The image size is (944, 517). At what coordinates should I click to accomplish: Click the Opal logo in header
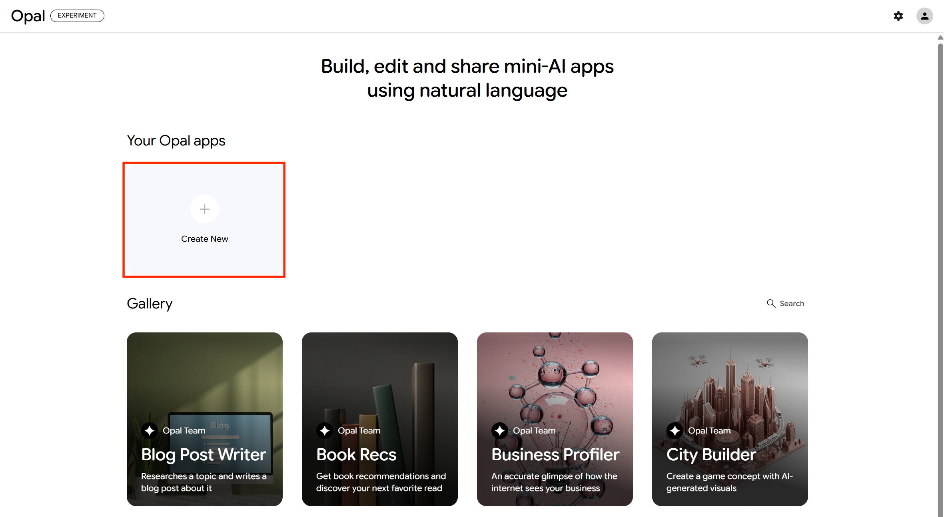point(28,16)
